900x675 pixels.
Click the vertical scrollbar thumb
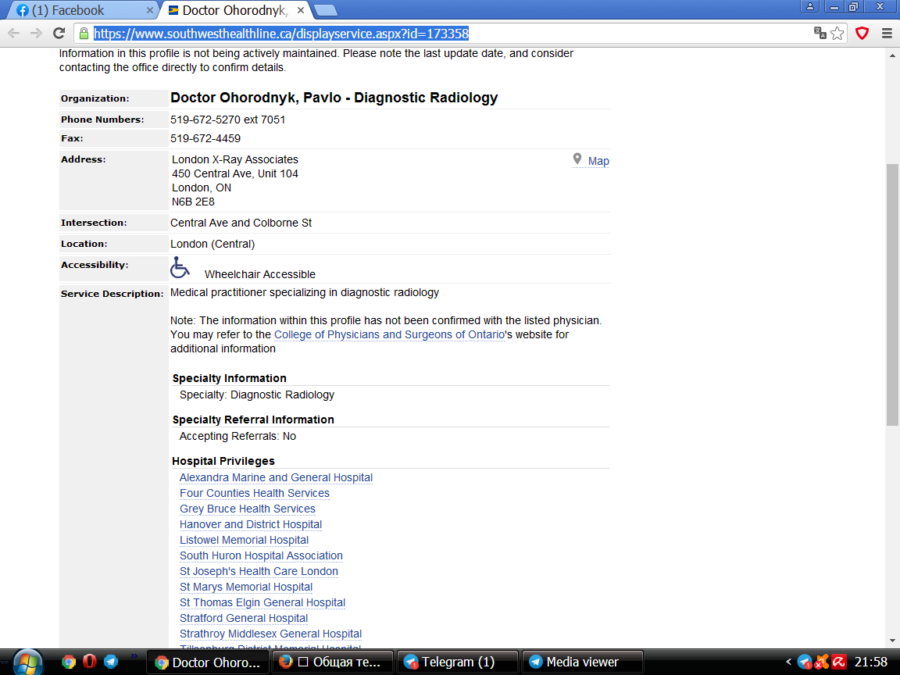tap(892, 295)
